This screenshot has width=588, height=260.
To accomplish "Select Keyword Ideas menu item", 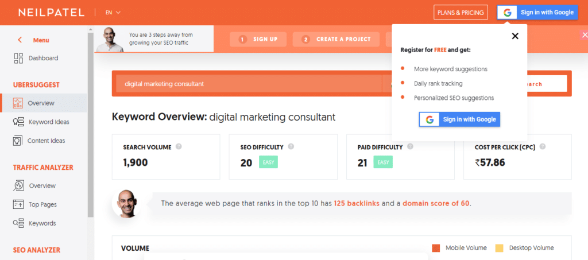I will tap(49, 122).
